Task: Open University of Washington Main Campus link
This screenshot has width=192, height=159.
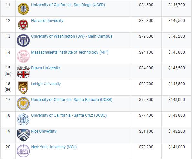Action: coord(71,36)
